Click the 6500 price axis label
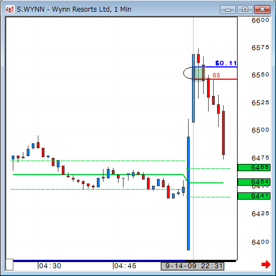Image resolution: width=276 pixels, height=276 pixels. pyautogui.click(x=260, y=130)
